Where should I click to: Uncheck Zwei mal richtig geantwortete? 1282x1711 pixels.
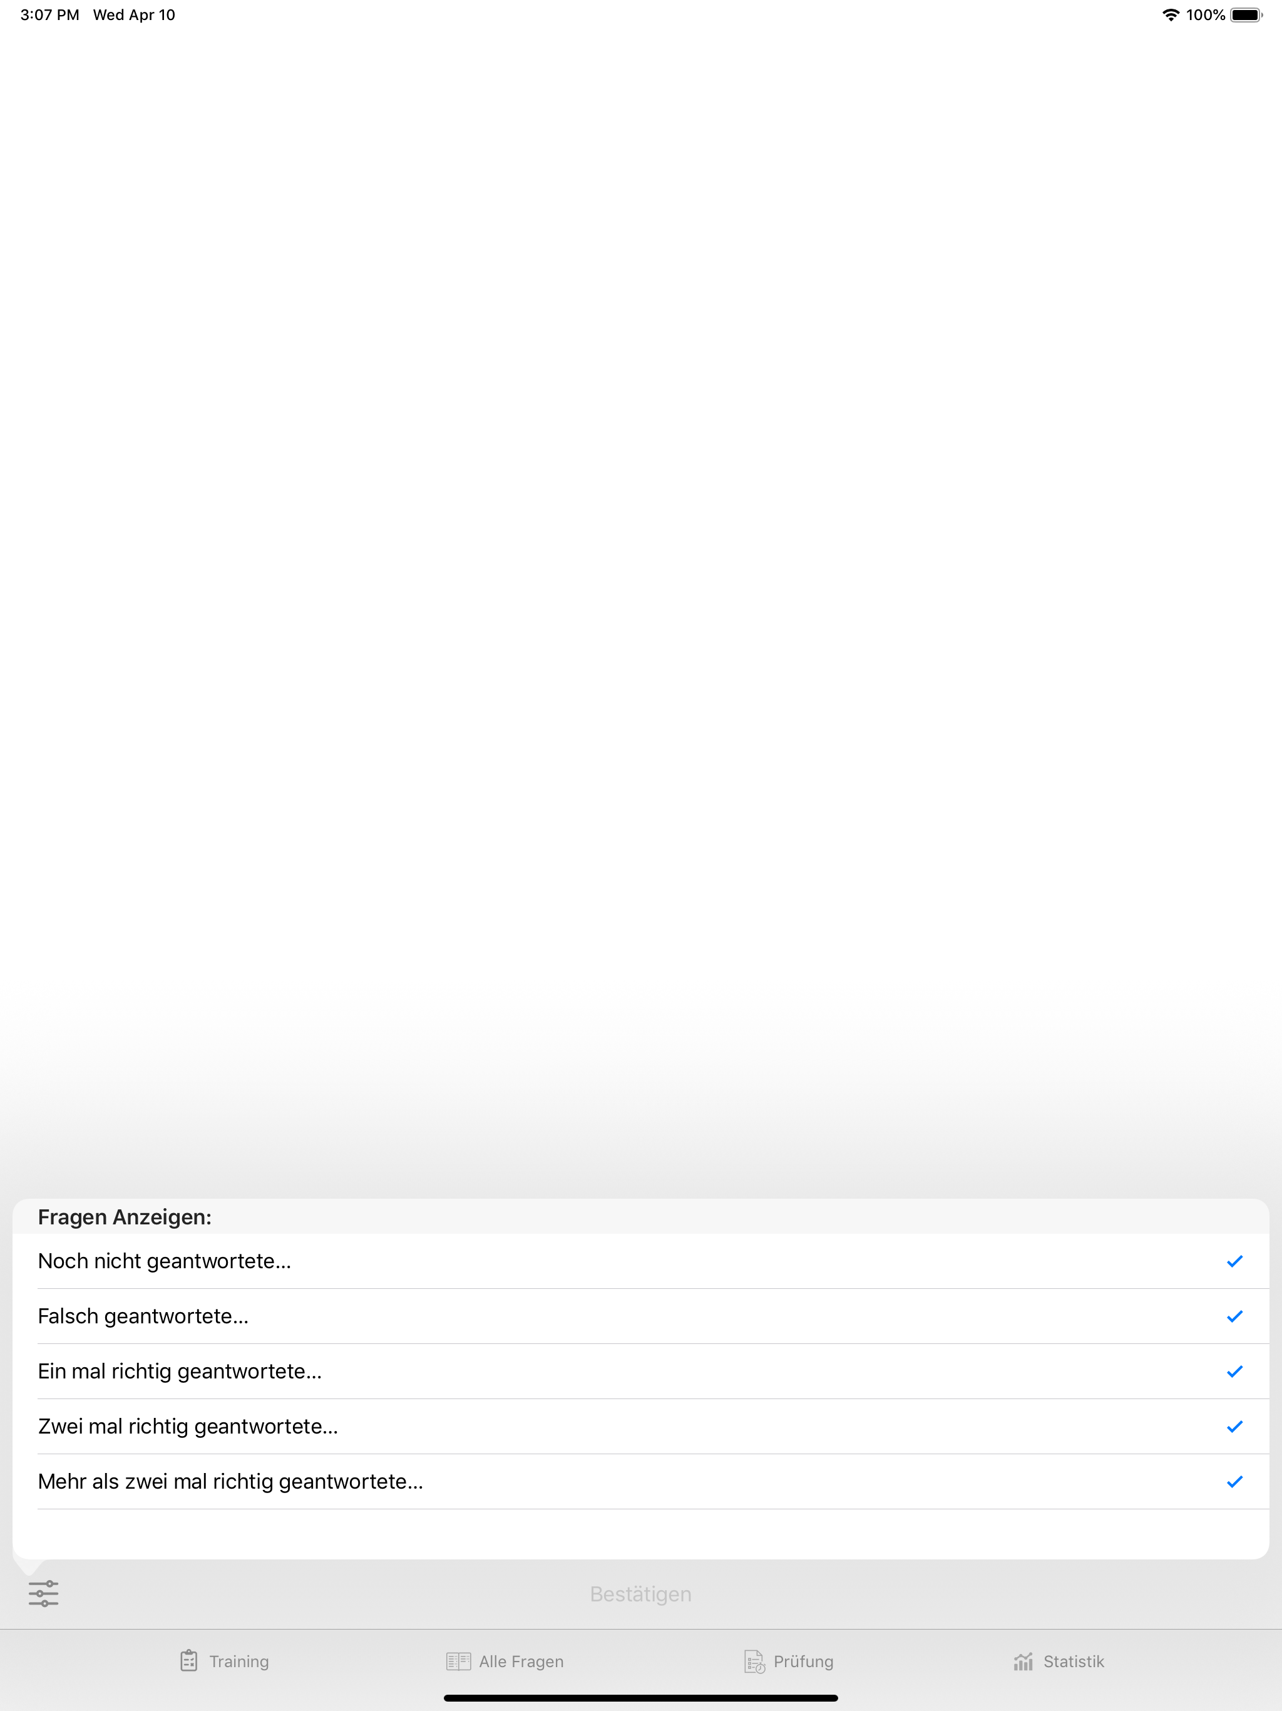click(1235, 1426)
